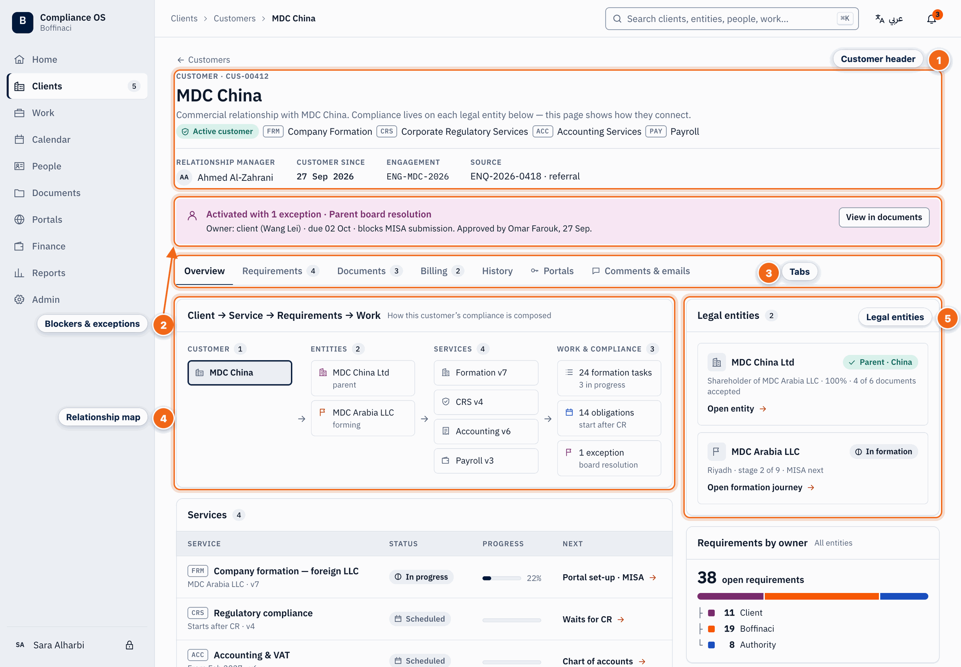Click the Active customer status badge
This screenshot has height=667, width=961.
tap(217, 131)
